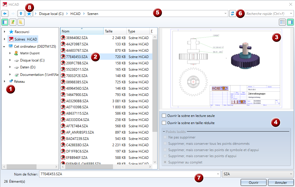Go up one folder level
The height and width of the screenshot is (187, 295).
[21, 14]
